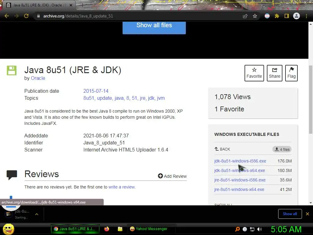This screenshot has height=235, width=313.
Task: Close the Java 8u51 browser tab
Action: point(71,5)
